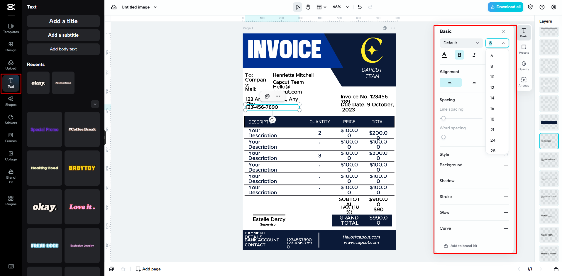Click the Download all button
This screenshot has width=562, height=276.
coord(505,7)
